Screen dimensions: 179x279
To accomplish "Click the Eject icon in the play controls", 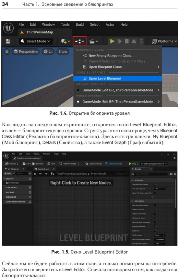I will tap(134, 41).
